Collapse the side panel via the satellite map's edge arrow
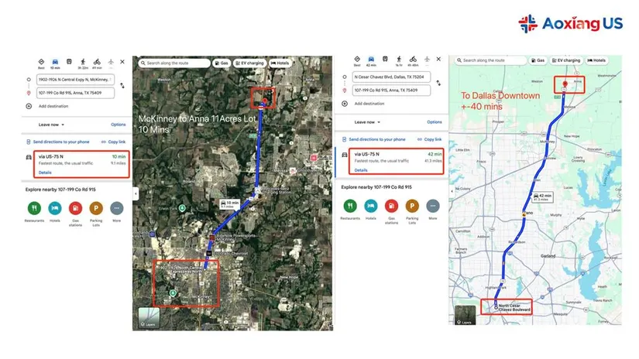Screen dimensions: 639x359 pos(136,193)
